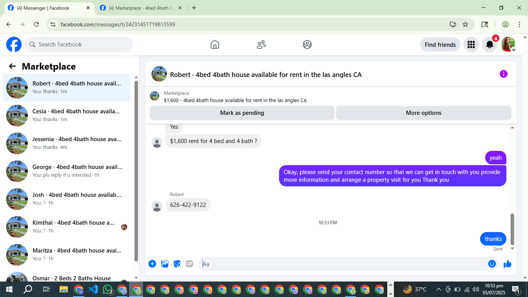
Task: Go to the Home feed icon
Action: click(215, 44)
